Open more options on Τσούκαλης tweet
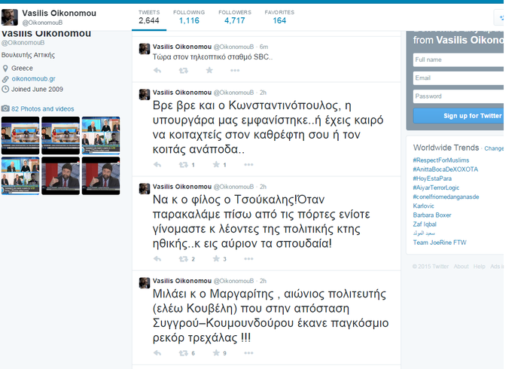 [248, 259]
